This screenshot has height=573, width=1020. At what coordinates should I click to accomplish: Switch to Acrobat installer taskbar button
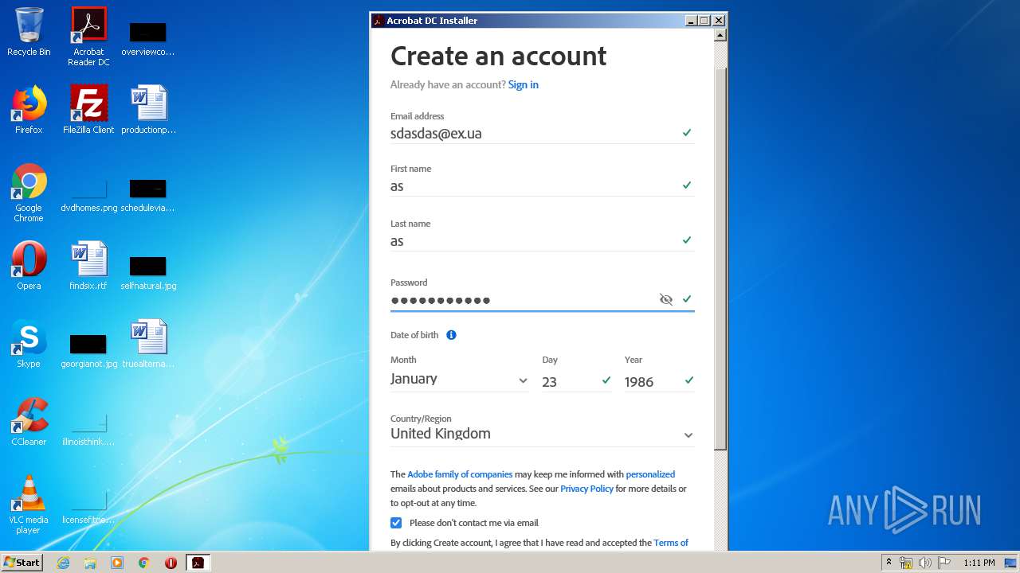coord(198,563)
